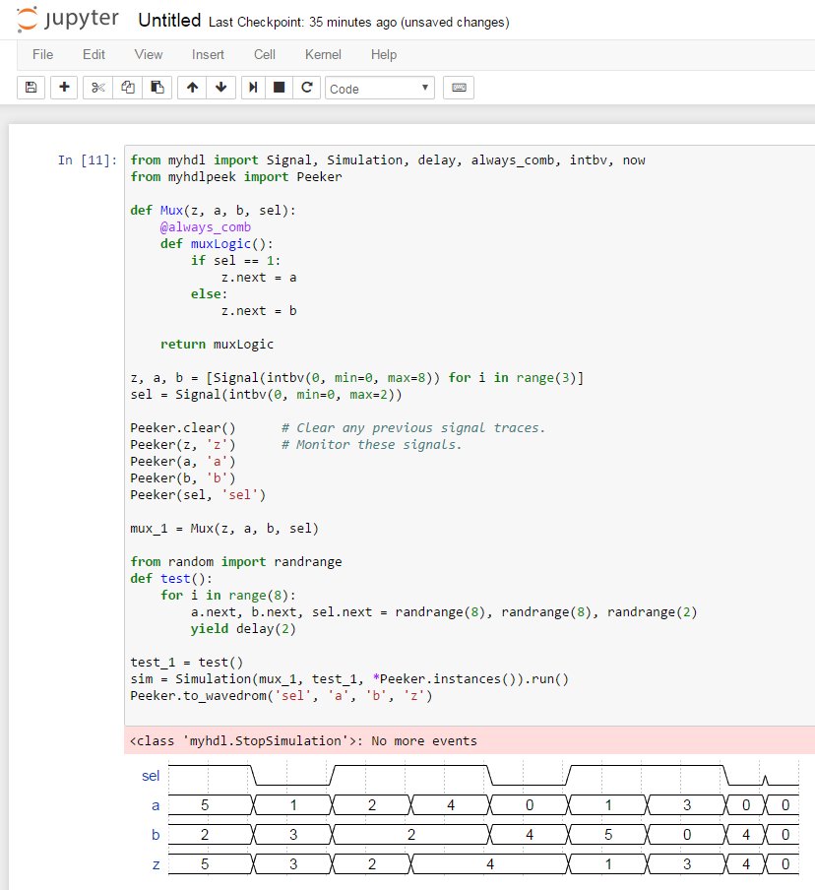The height and width of the screenshot is (890, 815).
Task: Open the cell type dropdown showing Code
Action: 380,88
